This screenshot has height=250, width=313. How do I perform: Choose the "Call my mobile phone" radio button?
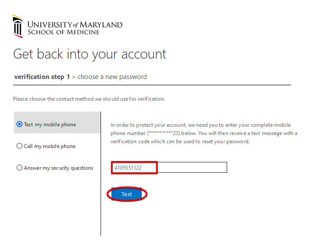[20, 146]
